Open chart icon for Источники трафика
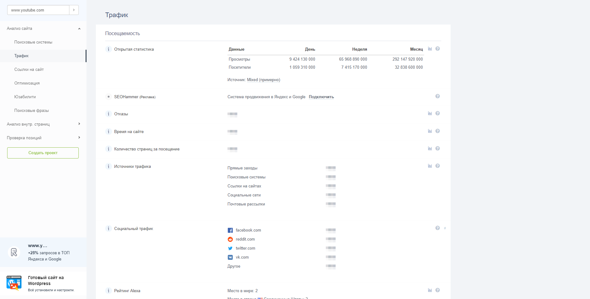This screenshot has height=299, width=590. 430,166
